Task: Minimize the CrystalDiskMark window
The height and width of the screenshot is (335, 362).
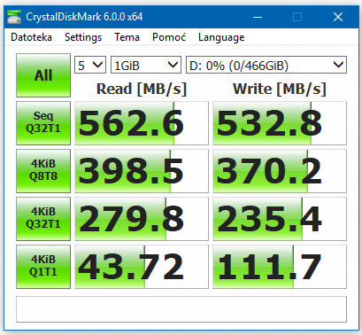Action: coord(258,17)
